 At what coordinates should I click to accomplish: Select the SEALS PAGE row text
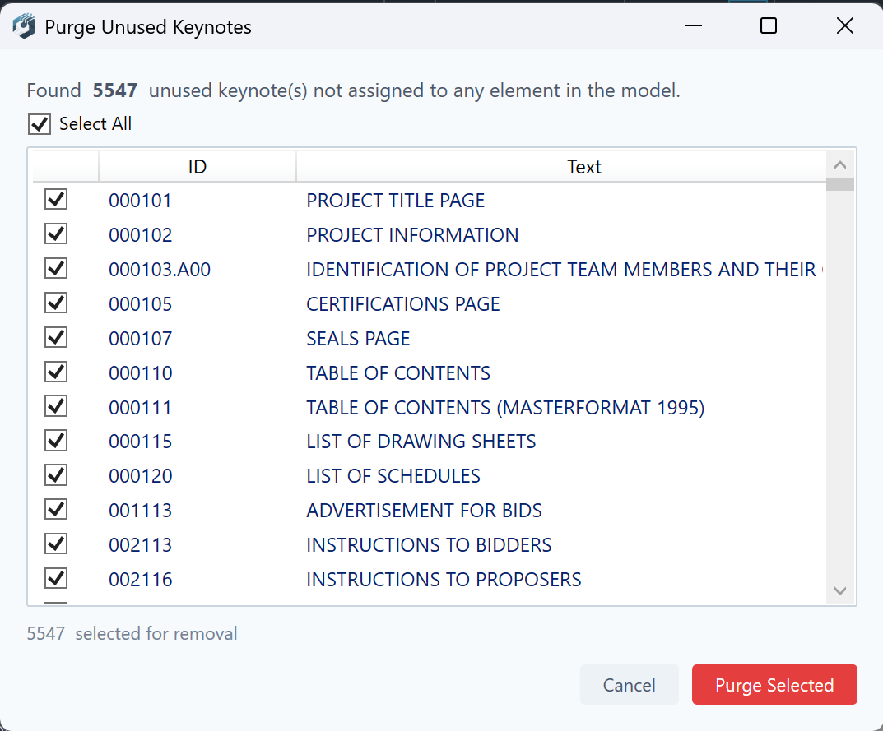click(x=358, y=339)
